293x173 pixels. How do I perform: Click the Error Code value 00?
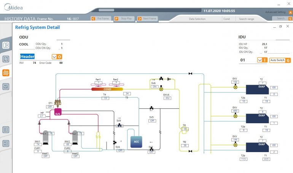pyautogui.click(x=61, y=63)
